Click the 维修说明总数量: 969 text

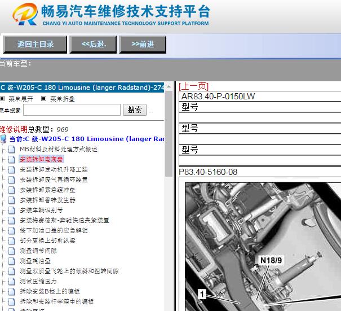coord(34,129)
